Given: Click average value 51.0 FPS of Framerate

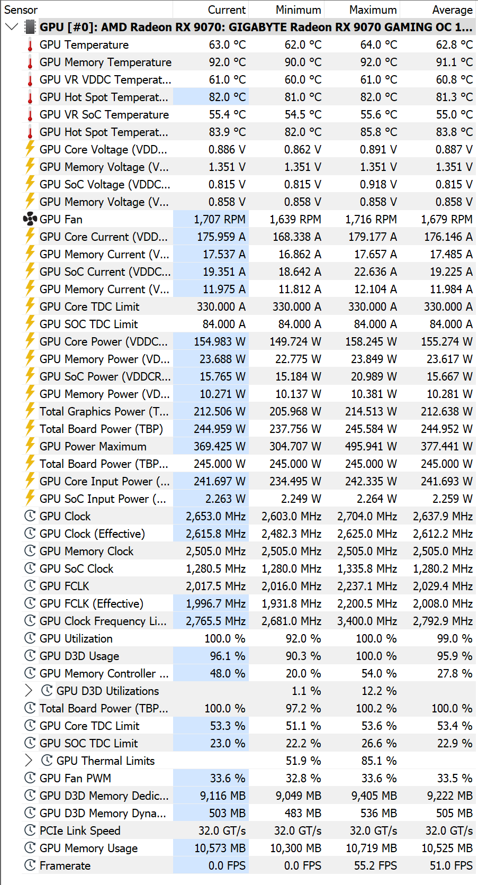Looking at the screenshot, I should (451, 865).
